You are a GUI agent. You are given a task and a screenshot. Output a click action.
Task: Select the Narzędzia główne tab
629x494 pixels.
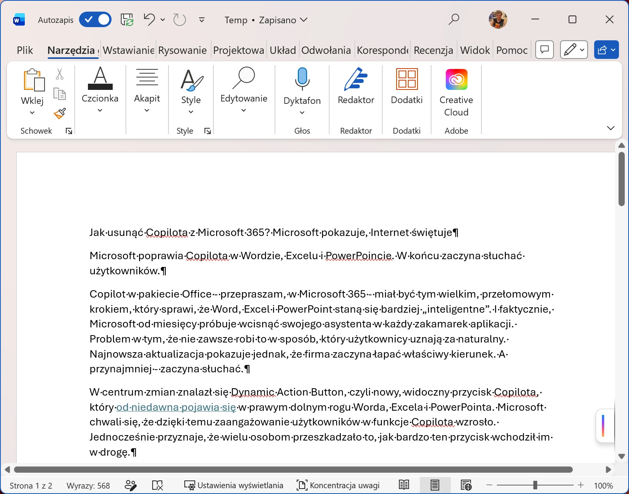[x=72, y=50]
